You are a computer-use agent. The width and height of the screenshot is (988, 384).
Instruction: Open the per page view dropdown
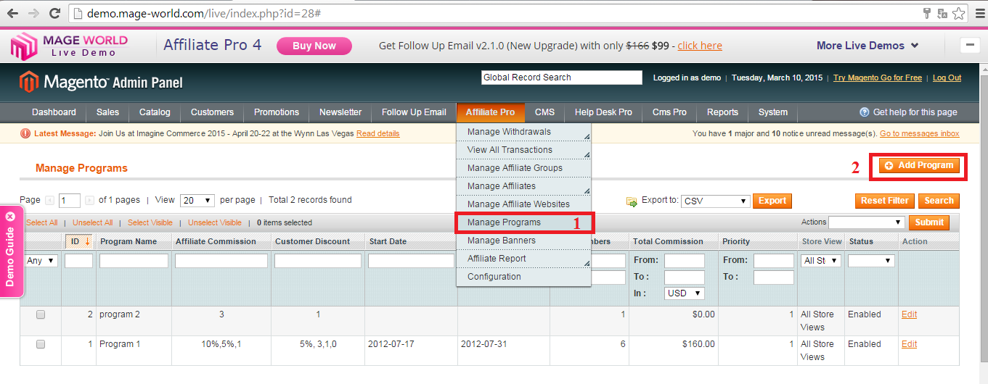(197, 200)
